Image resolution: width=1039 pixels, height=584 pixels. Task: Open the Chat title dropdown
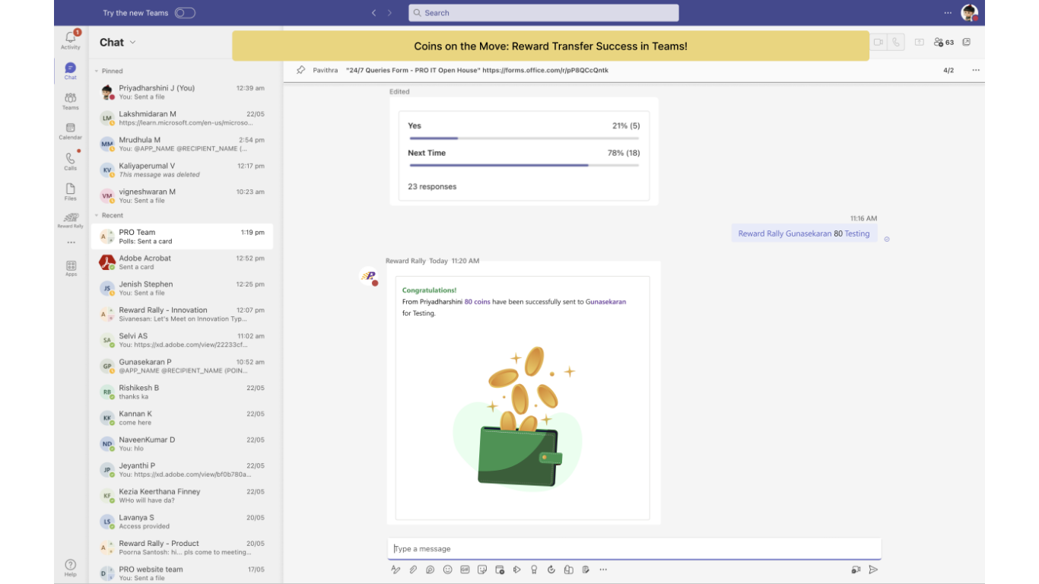[x=132, y=43]
